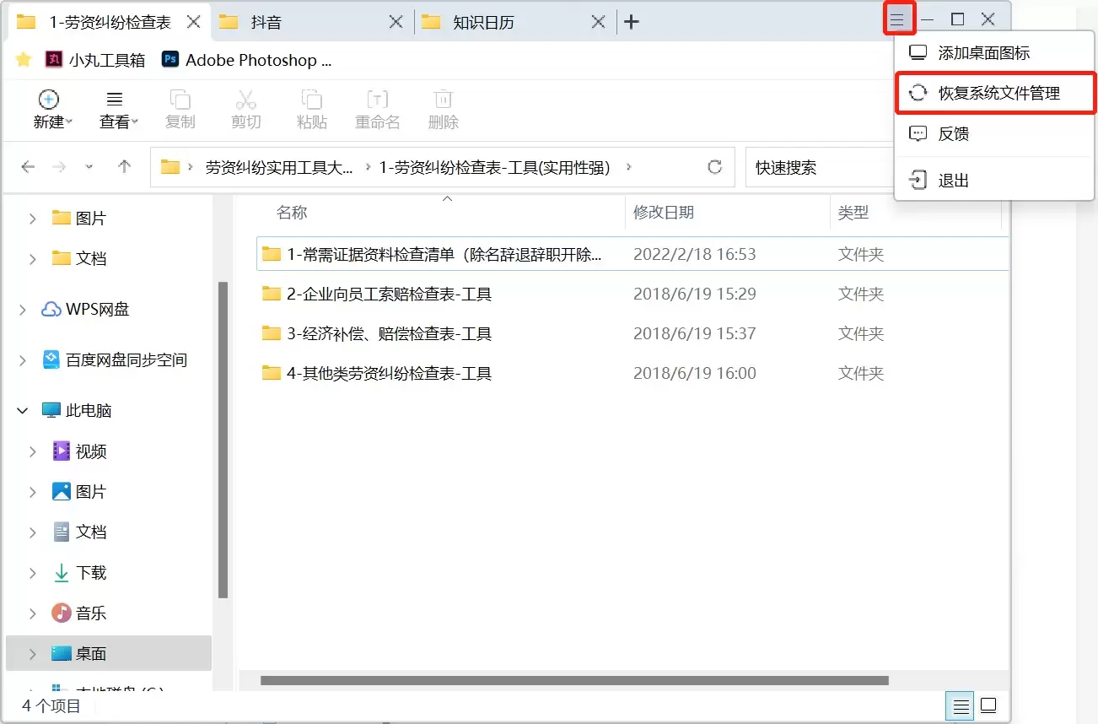Open recent locations dropdown arrow

89,167
